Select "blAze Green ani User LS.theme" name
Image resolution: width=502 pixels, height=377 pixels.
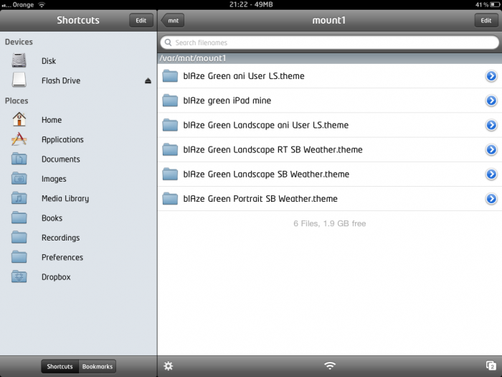pos(244,76)
